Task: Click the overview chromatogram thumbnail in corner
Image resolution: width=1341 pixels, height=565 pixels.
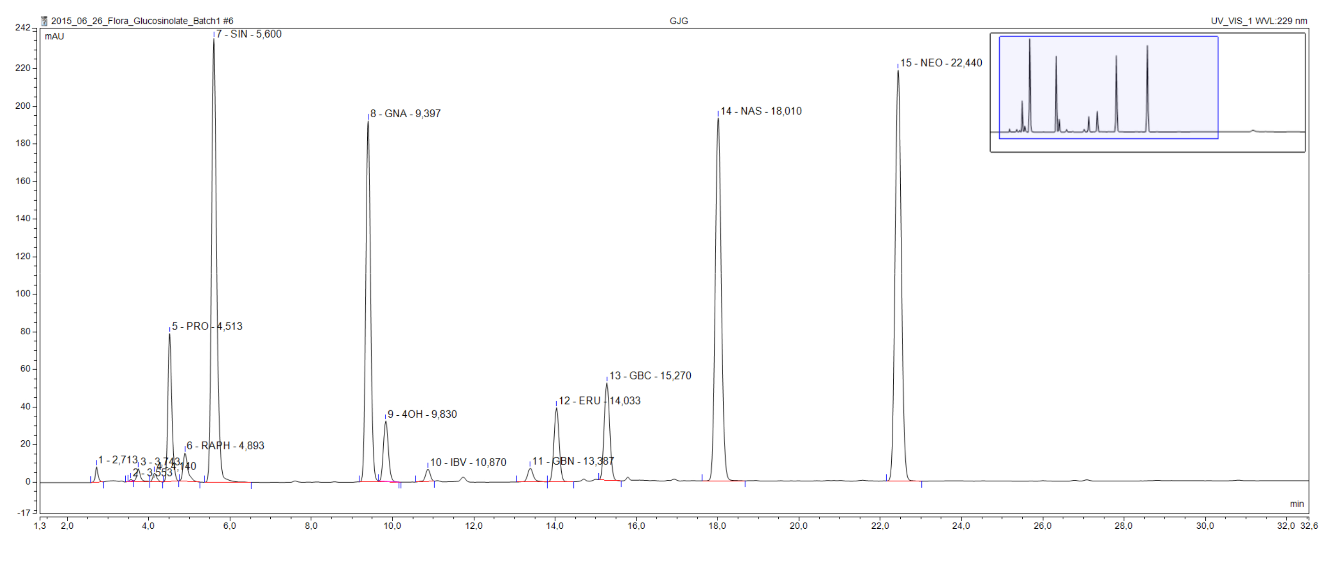Action: point(1147,93)
